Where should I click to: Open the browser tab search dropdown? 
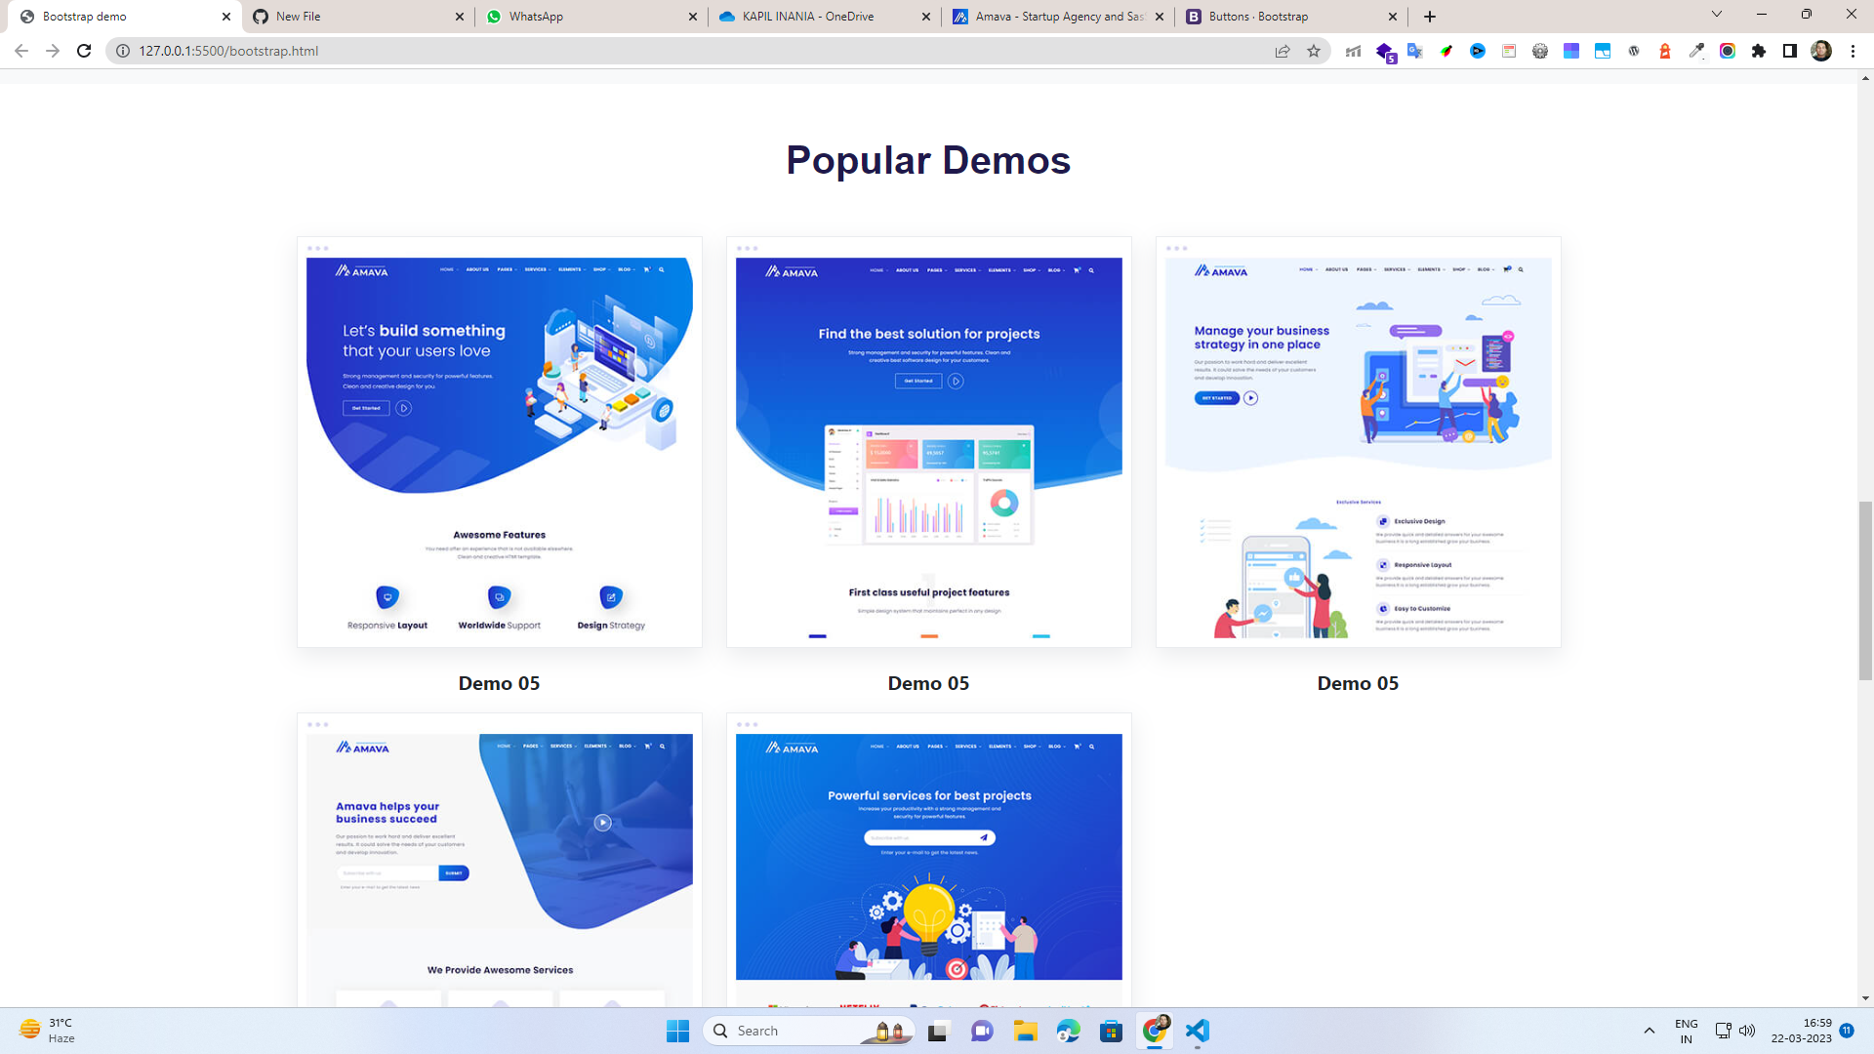pyautogui.click(x=1716, y=16)
